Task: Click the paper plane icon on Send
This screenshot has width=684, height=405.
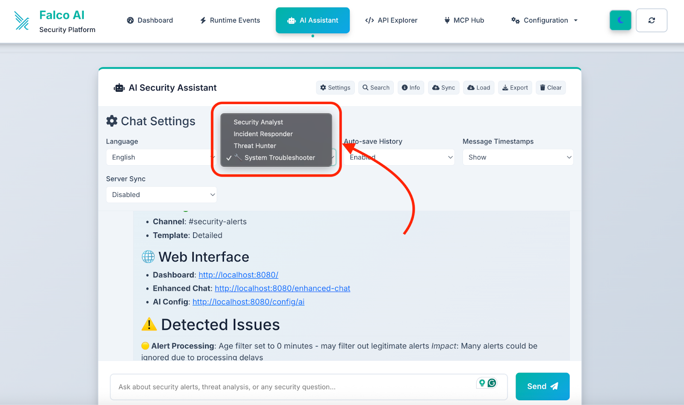Action: click(554, 386)
